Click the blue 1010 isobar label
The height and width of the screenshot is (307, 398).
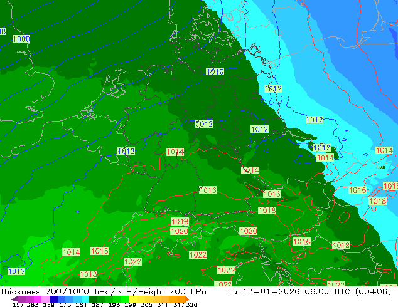point(215,71)
